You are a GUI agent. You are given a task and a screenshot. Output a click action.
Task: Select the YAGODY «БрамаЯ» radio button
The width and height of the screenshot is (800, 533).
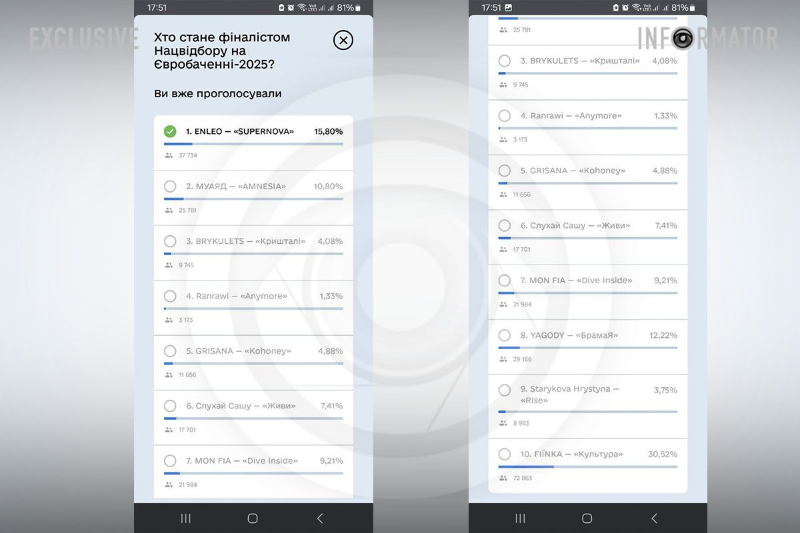505,335
